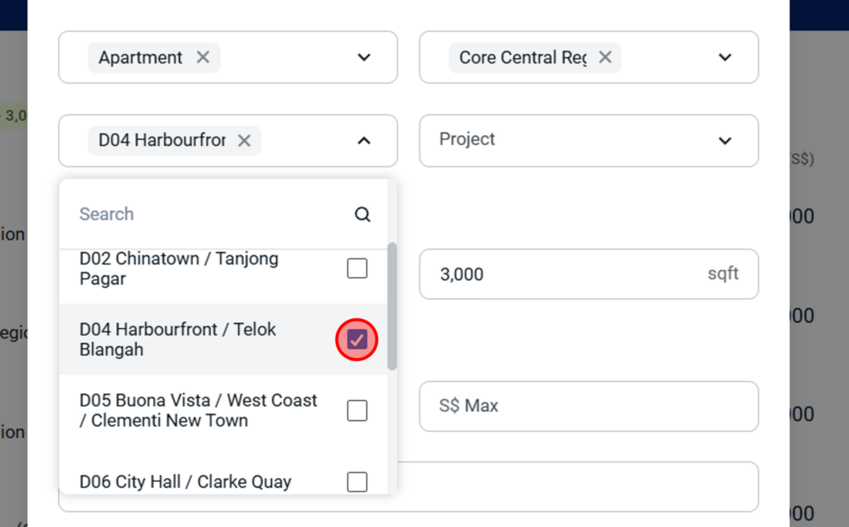849x527 pixels.
Task: Check the D02 Chinatown / Tanjong Pagar box
Action: 357,268
